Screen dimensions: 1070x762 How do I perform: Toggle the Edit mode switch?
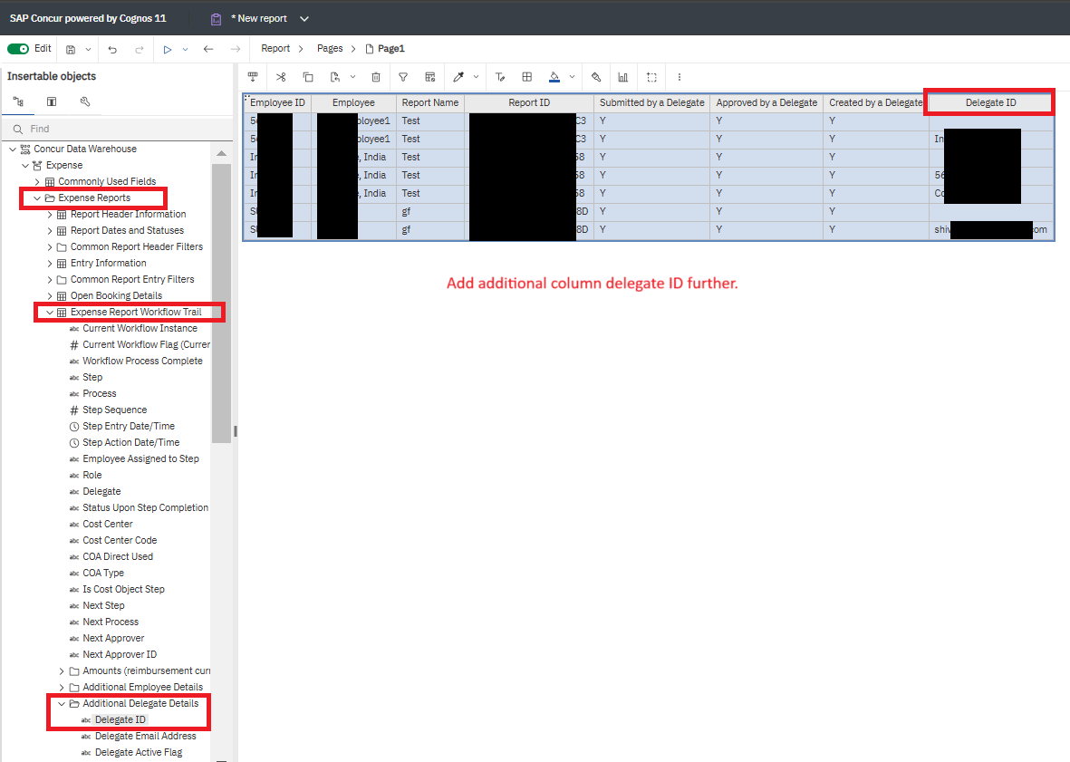coord(18,49)
